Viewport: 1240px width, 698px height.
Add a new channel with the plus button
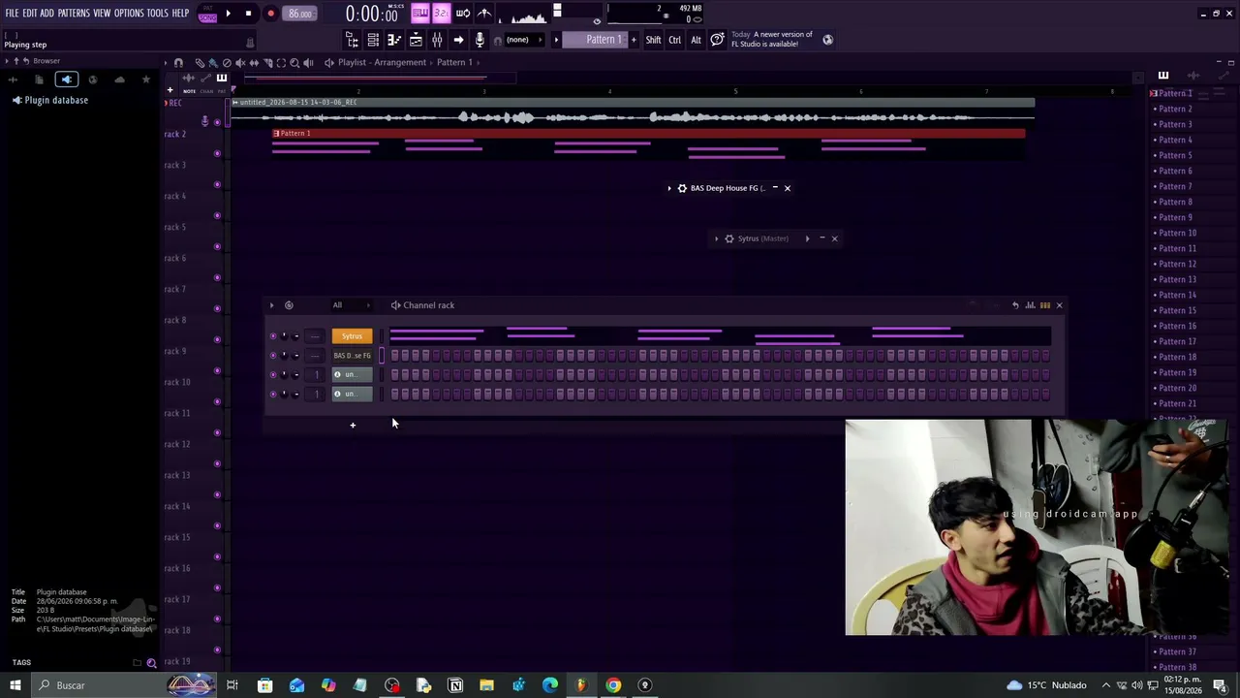(353, 425)
